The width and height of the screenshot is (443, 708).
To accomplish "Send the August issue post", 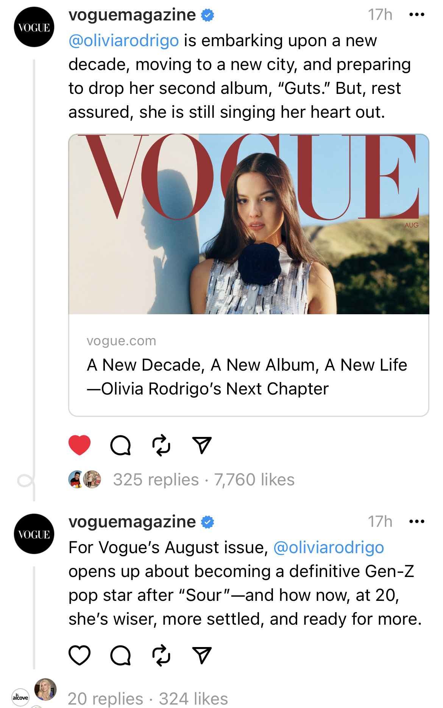I will (x=202, y=655).
